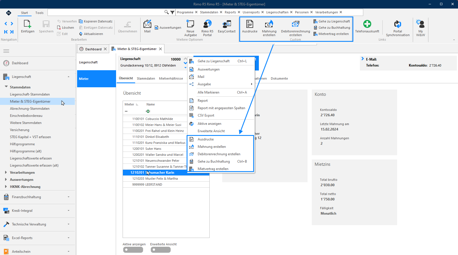Open Telefonauskunft link
Image resolution: width=458 pixels, height=255 pixels.
point(367,27)
